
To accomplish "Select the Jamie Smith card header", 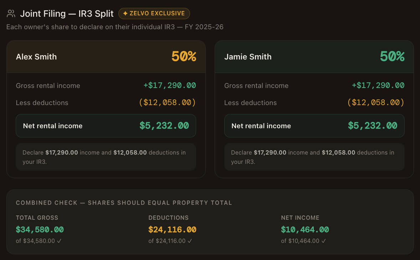I will coord(314,56).
